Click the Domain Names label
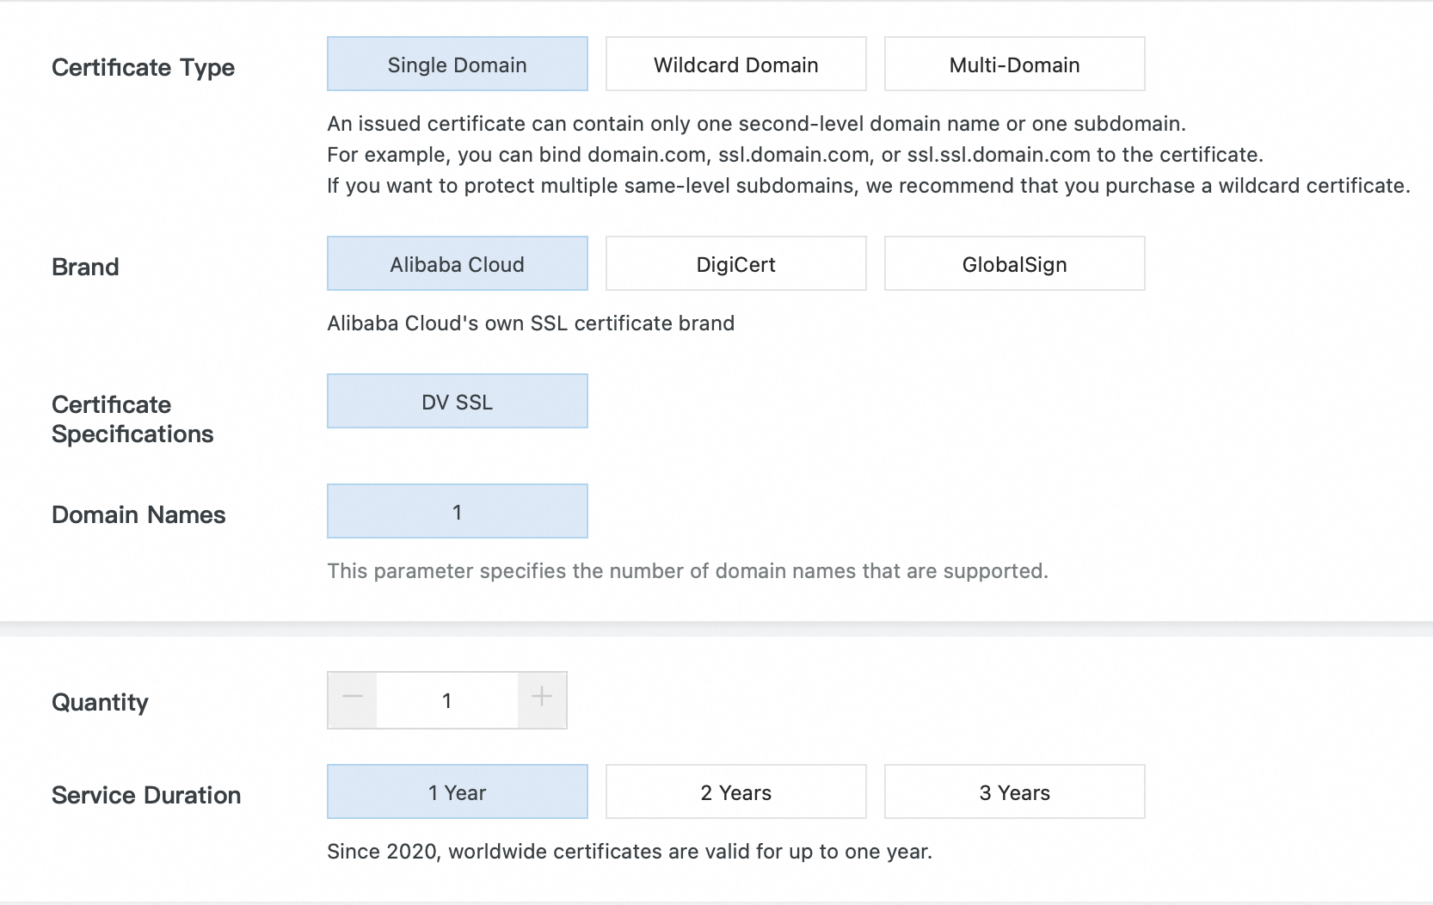This screenshot has width=1433, height=905. click(x=138, y=514)
